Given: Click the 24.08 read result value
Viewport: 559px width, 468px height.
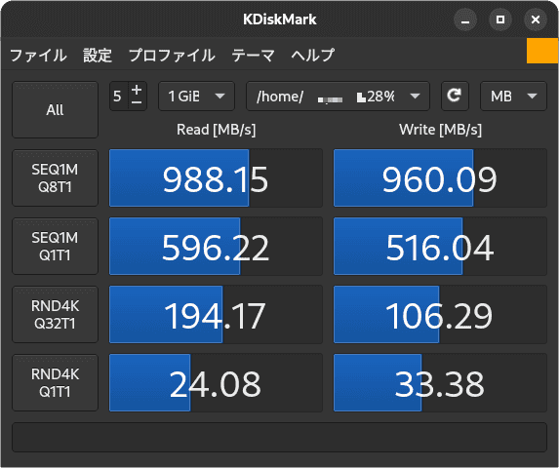Looking at the screenshot, I should 215,384.
